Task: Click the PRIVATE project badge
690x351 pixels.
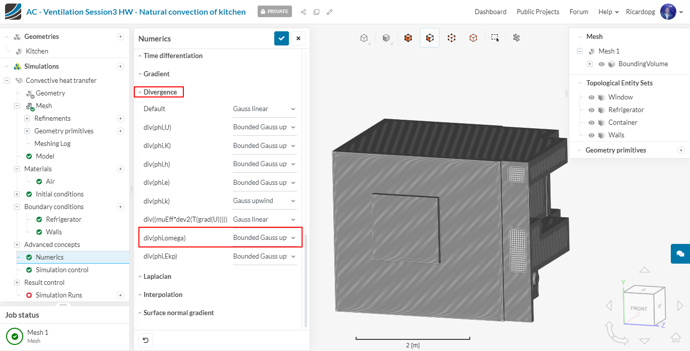Action: [275, 12]
